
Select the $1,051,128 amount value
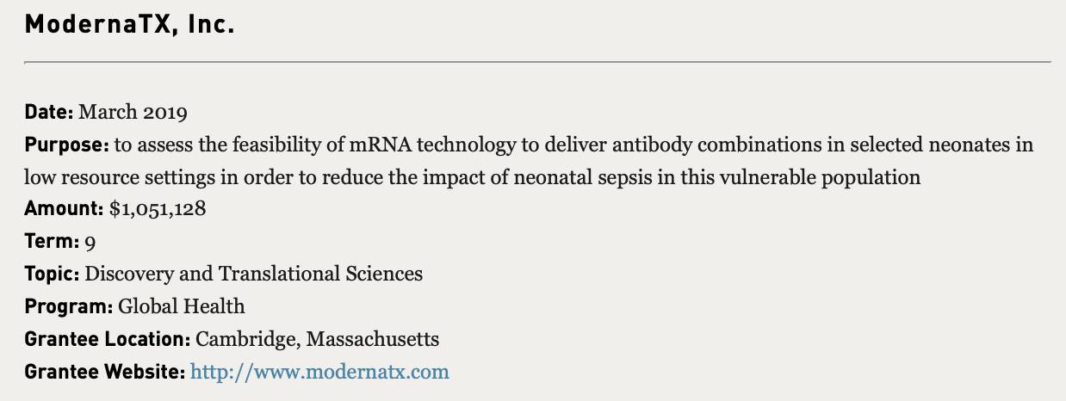(158, 209)
